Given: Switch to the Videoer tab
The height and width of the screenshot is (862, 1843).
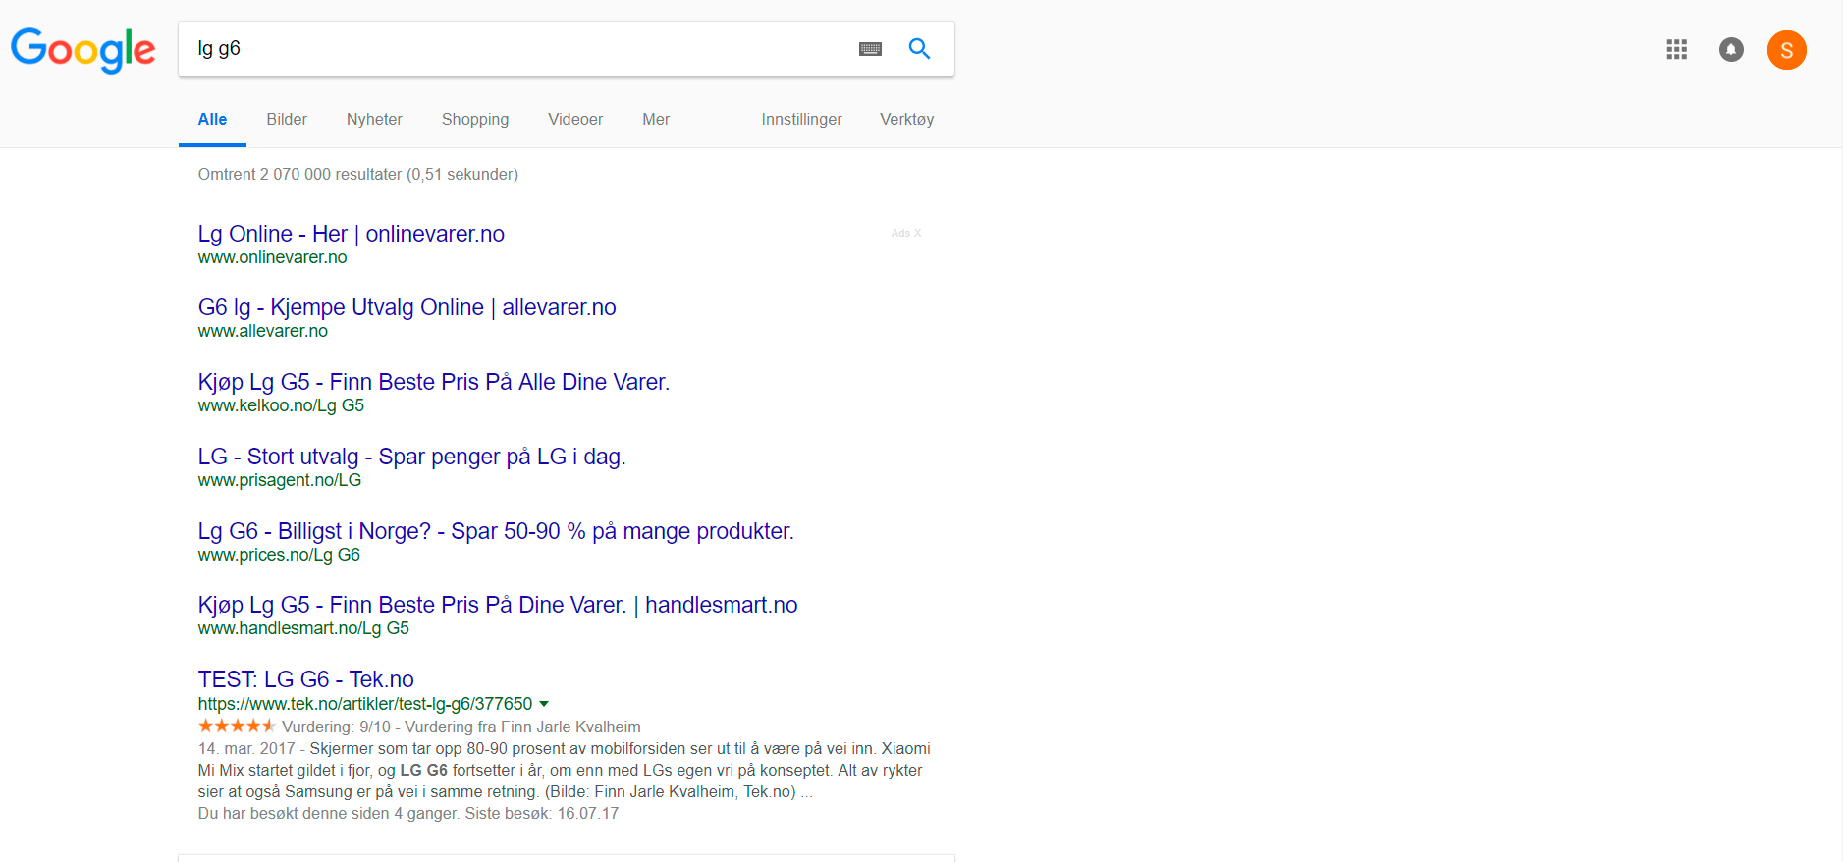Looking at the screenshot, I should click(x=575, y=120).
